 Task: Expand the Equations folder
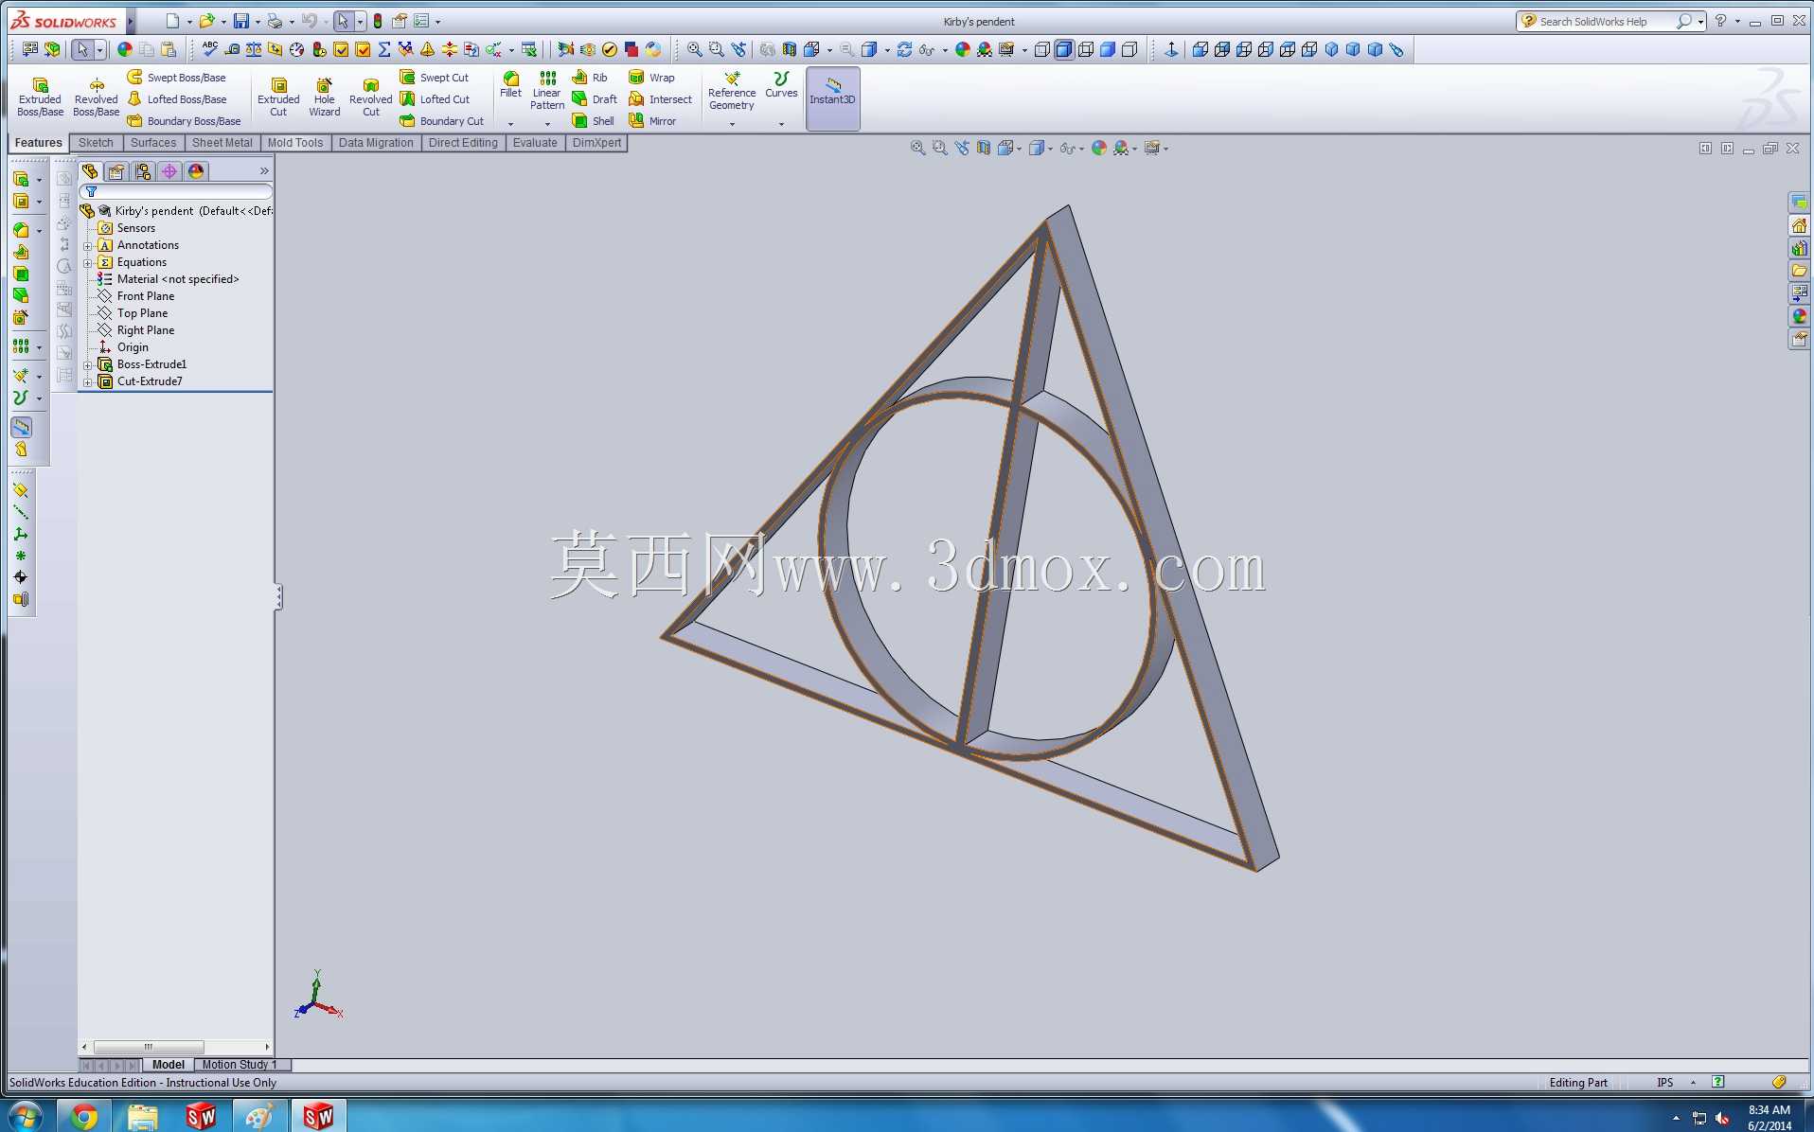(88, 263)
